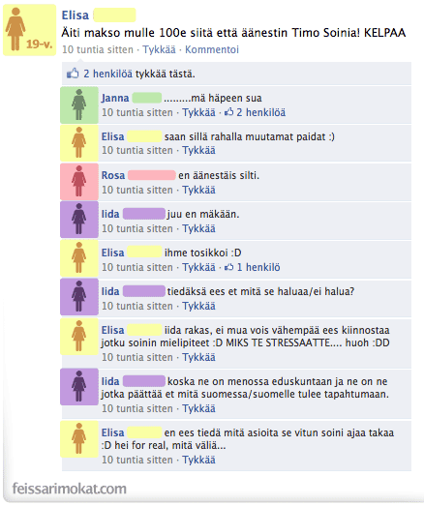
Task: Open Rosa's name link
Action: (x=113, y=175)
